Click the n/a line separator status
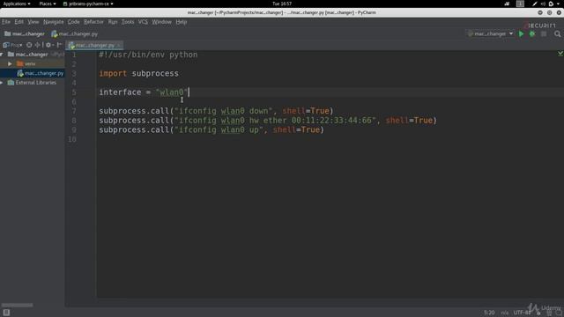 (504, 313)
